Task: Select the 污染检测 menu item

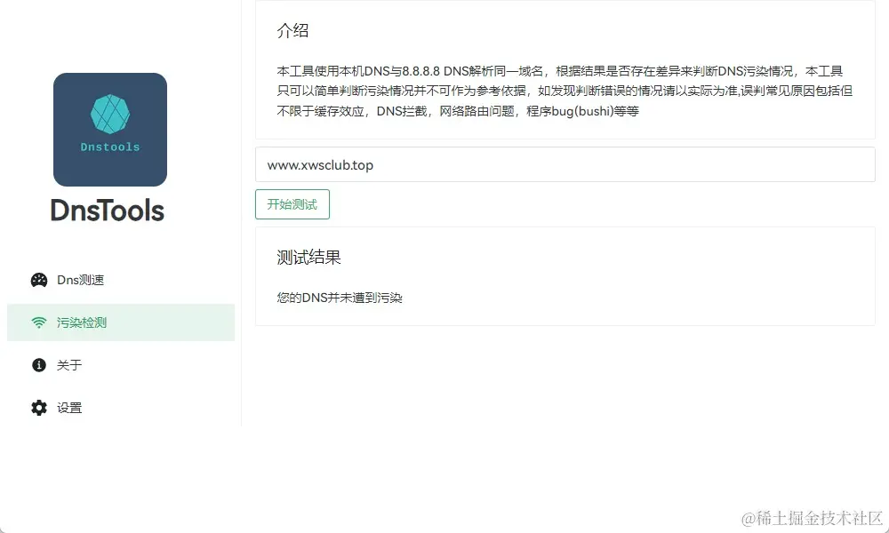Action: 121,322
